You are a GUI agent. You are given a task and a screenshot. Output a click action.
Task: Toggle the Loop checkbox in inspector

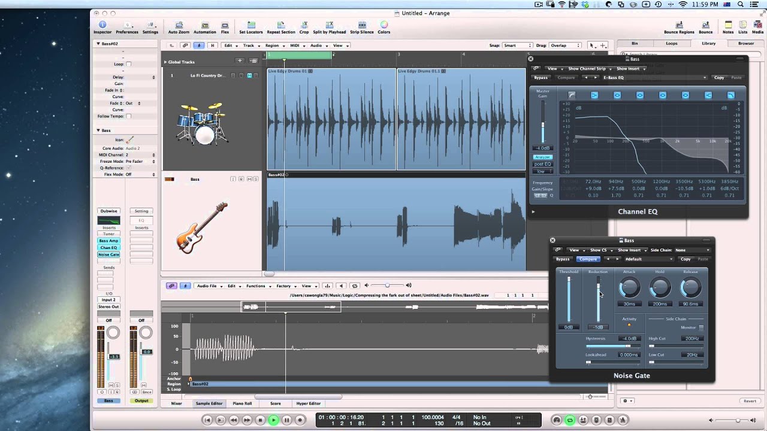click(x=128, y=64)
